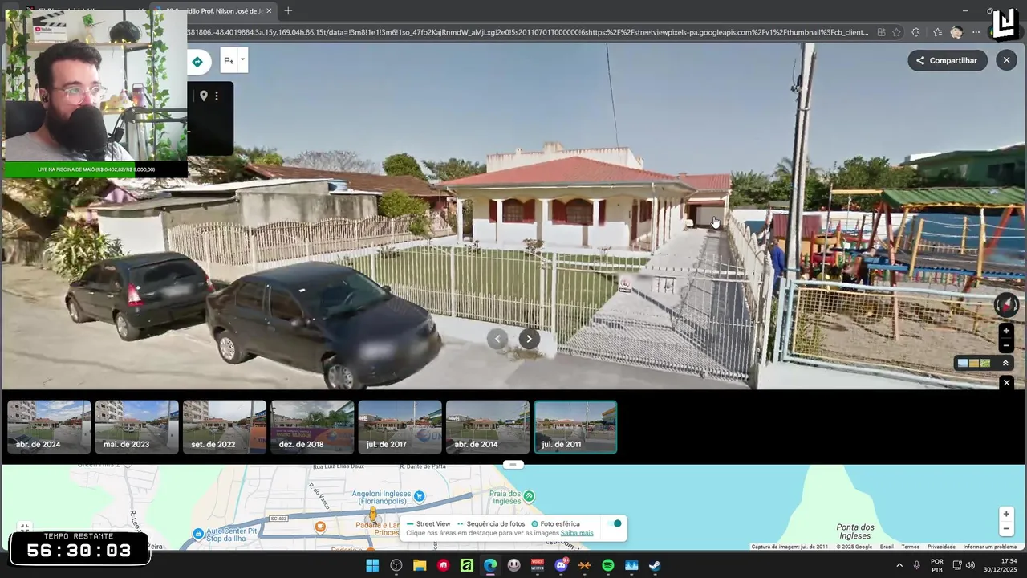Open new browser tab with plus

[x=288, y=10]
